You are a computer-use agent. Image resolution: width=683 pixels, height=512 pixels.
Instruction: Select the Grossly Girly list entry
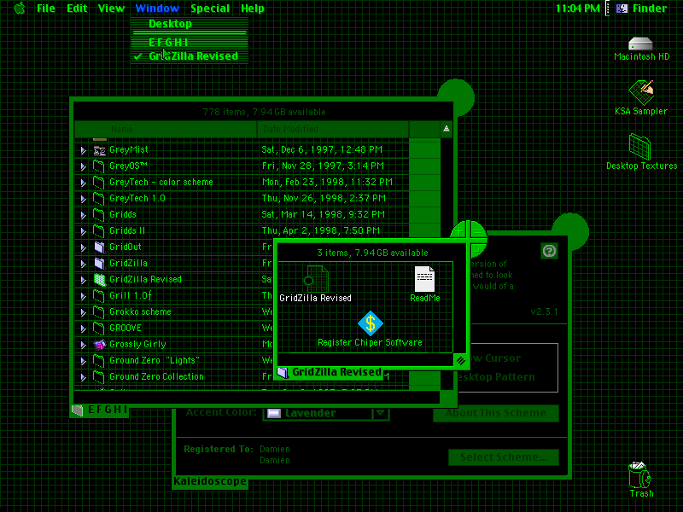tap(137, 345)
